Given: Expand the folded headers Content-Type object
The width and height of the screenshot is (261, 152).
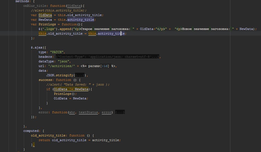Looking at the screenshot, I should point(107,57).
